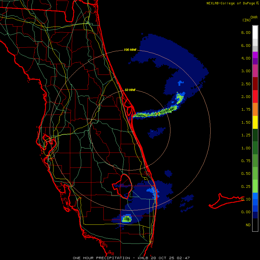Click the NEXLAB-College of DuPage title text
This screenshot has width=260, height=260.
point(231,3)
